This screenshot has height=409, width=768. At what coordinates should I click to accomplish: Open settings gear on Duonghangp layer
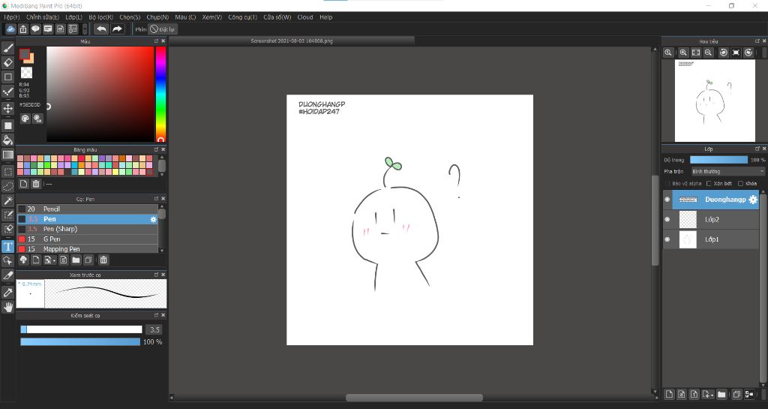click(753, 200)
